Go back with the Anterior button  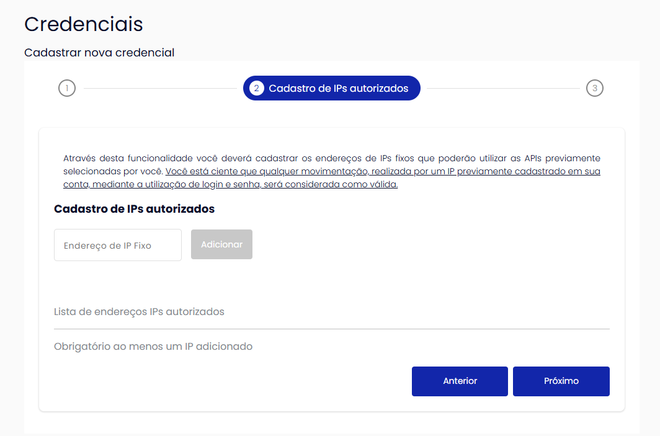click(460, 381)
